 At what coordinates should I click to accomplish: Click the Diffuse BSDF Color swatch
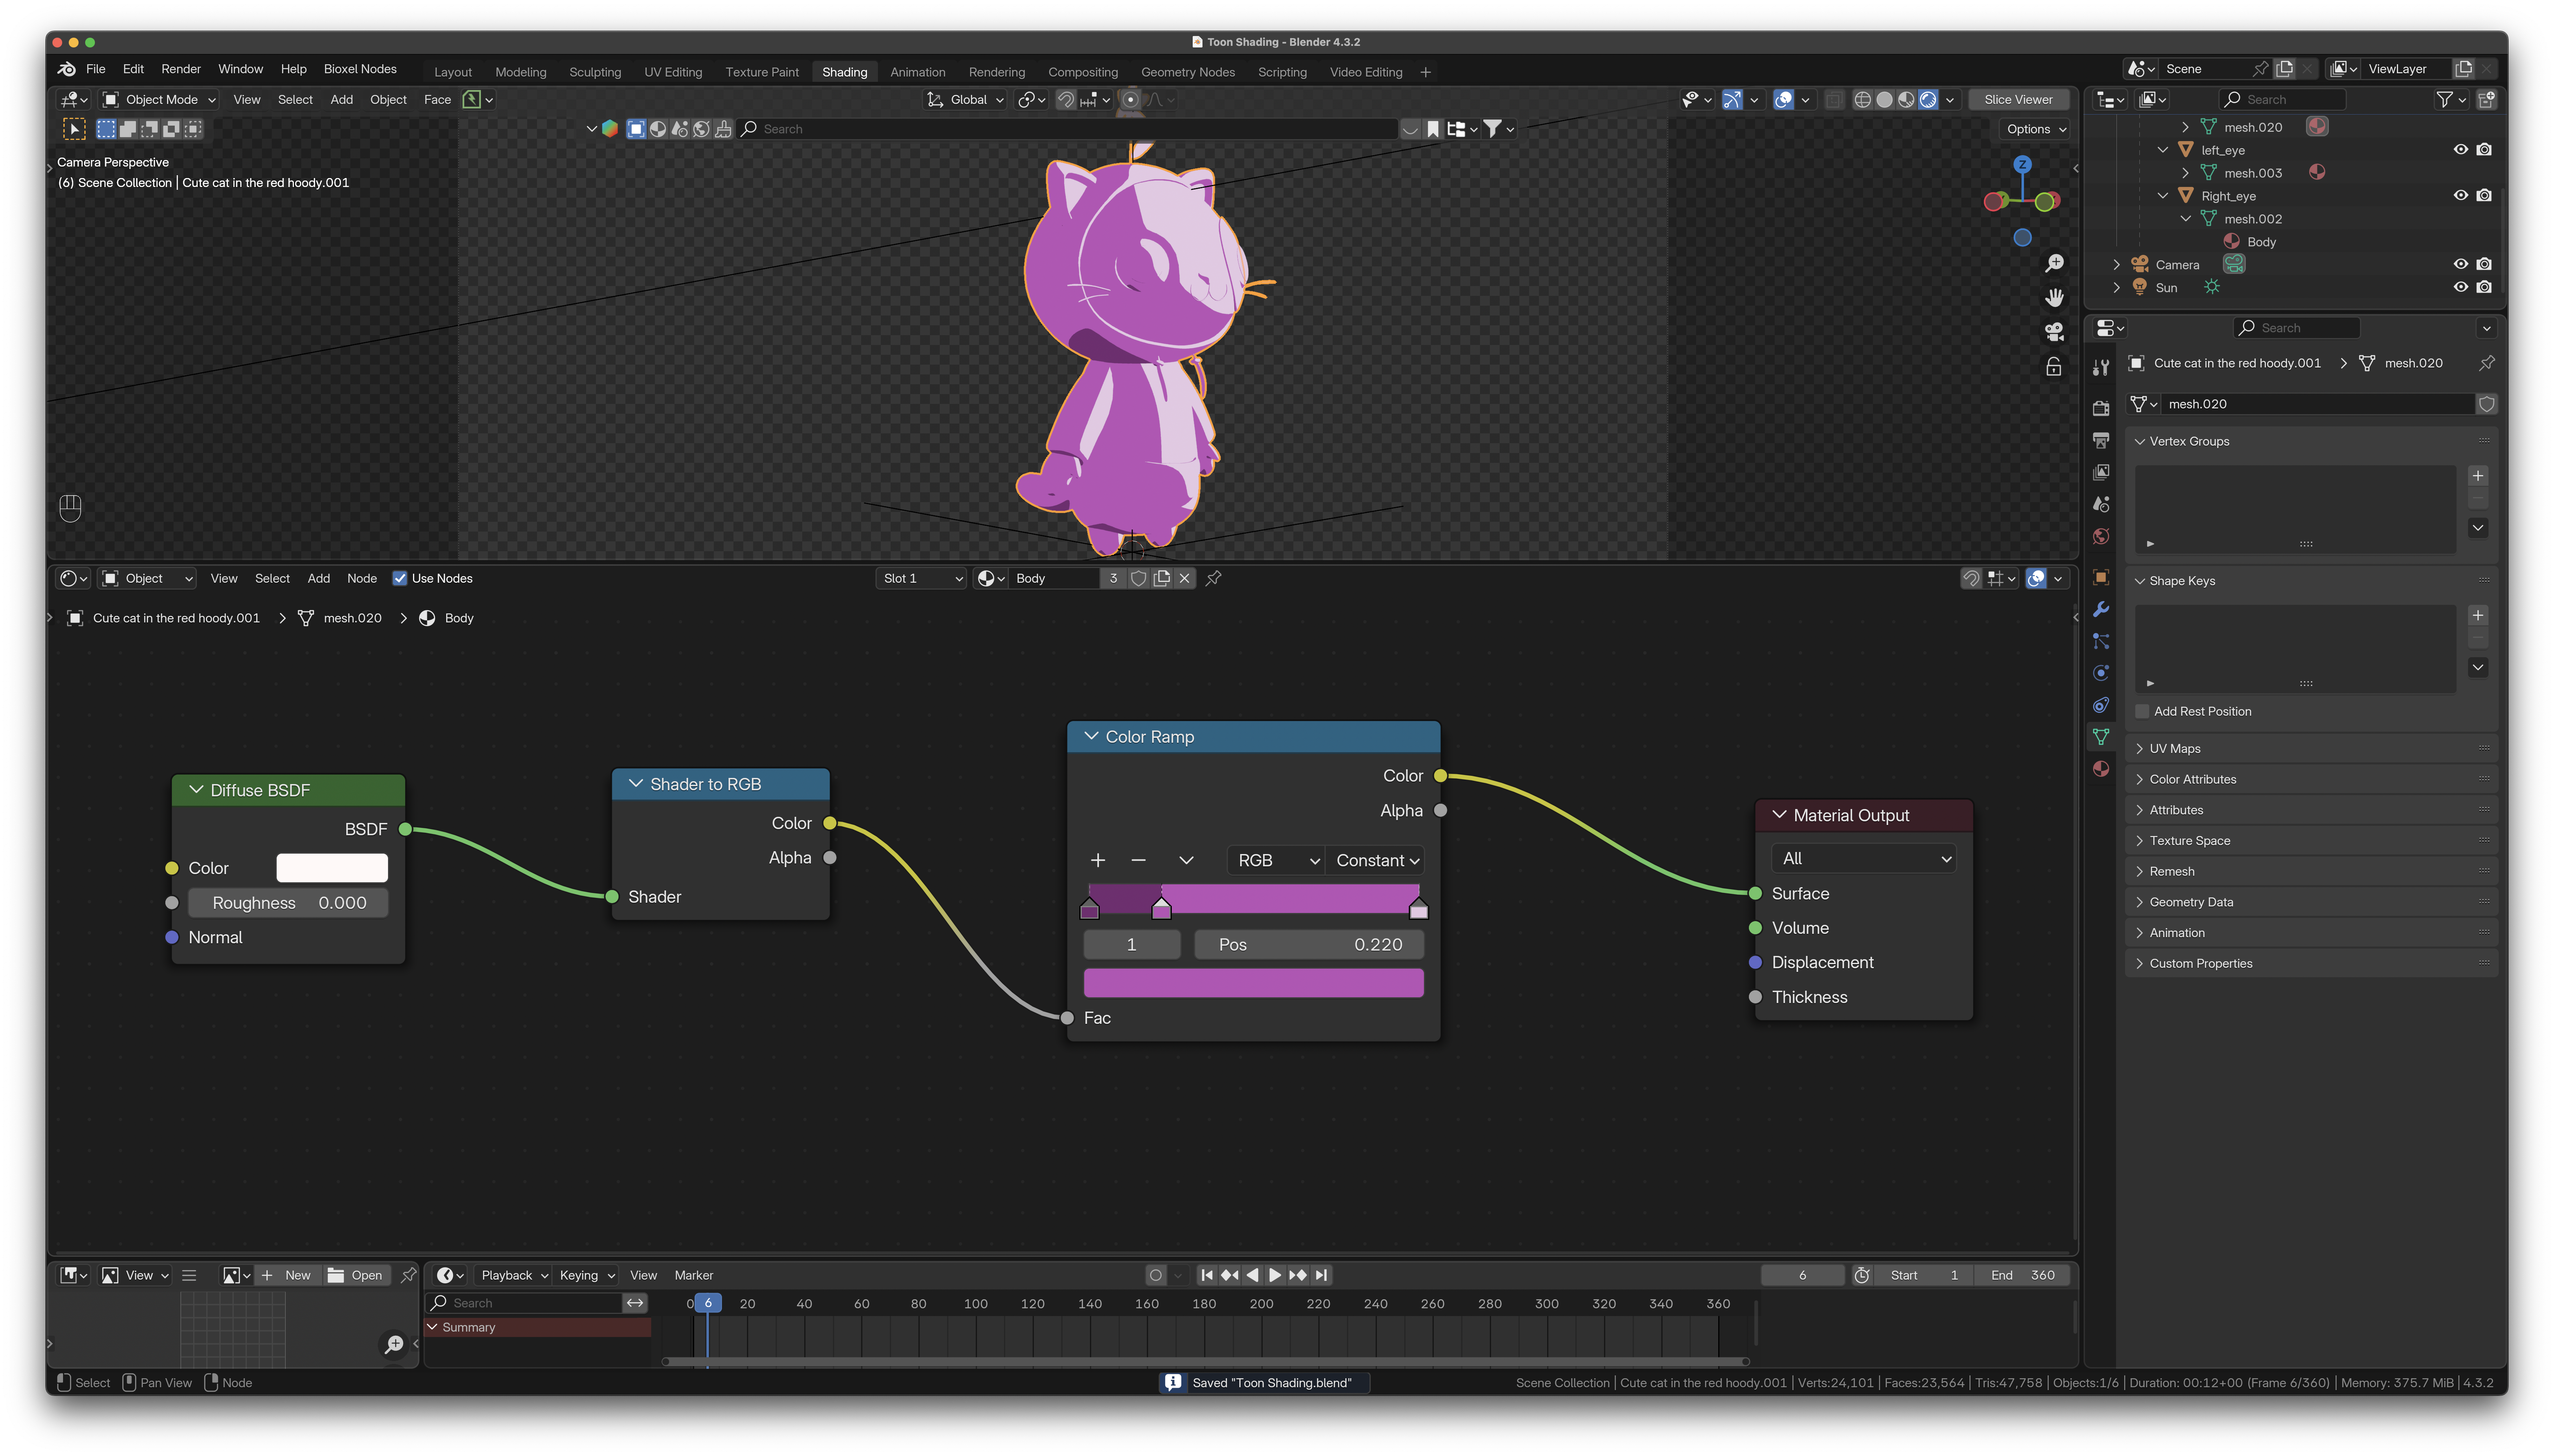tap(332, 868)
